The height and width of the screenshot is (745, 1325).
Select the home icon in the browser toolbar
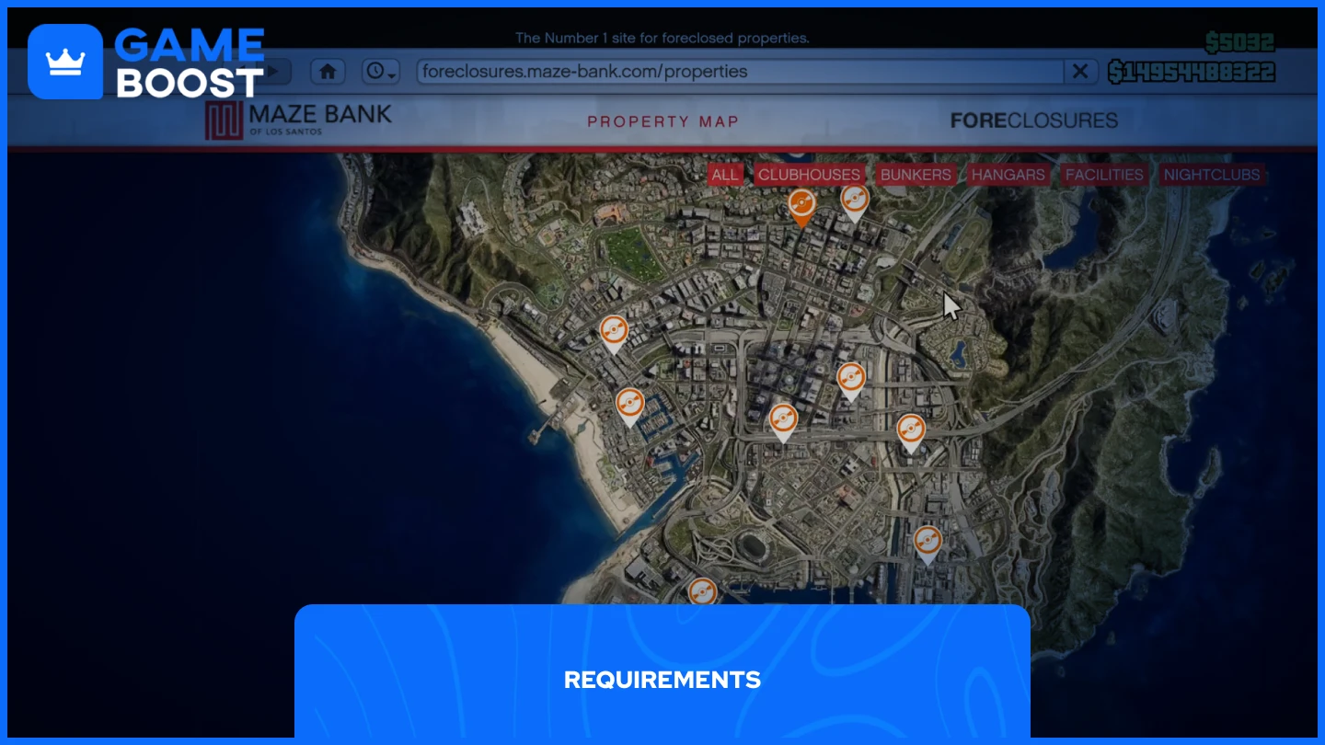tap(328, 71)
